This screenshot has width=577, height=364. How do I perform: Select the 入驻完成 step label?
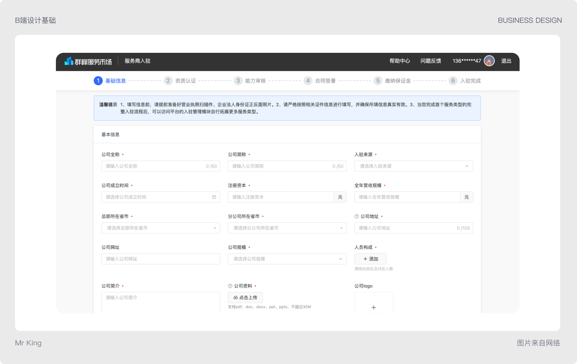(x=470, y=81)
